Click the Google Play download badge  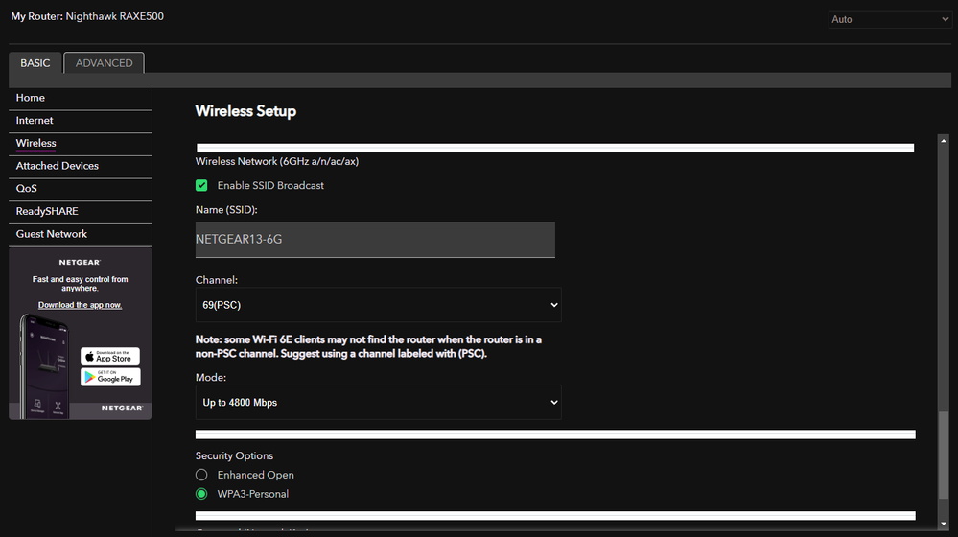click(110, 377)
